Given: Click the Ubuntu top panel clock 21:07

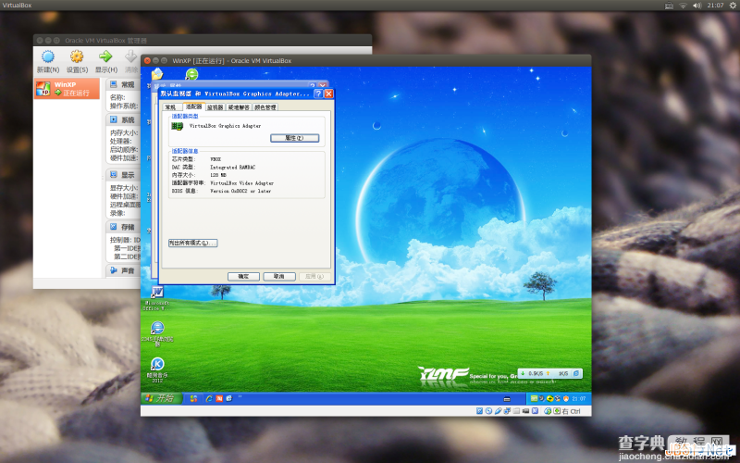Looking at the screenshot, I should (x=715, y=6).
